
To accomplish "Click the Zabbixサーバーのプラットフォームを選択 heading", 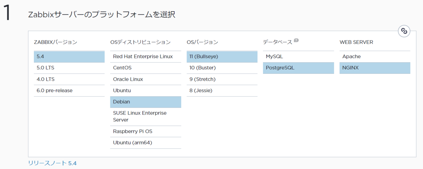I will pyautogui.click(x=102, y=15).
